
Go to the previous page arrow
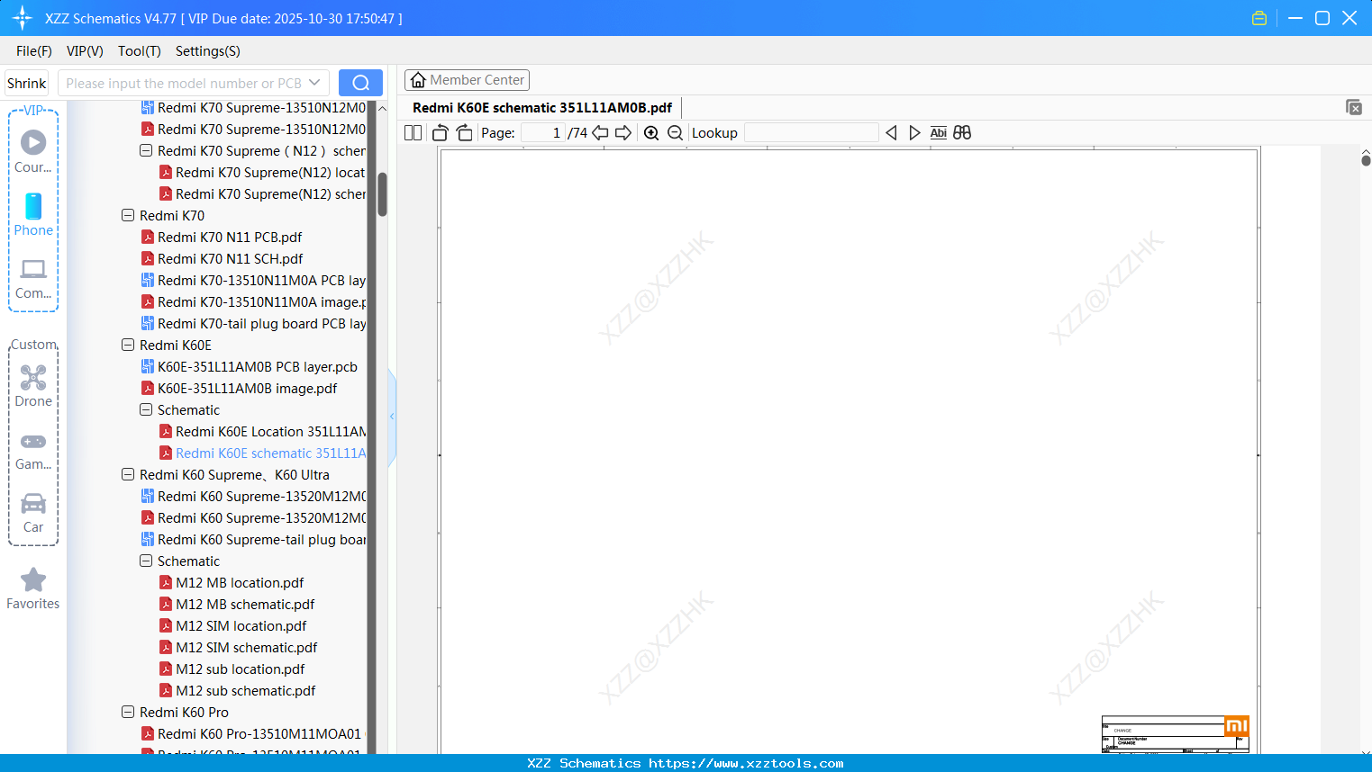pos(600,133)
